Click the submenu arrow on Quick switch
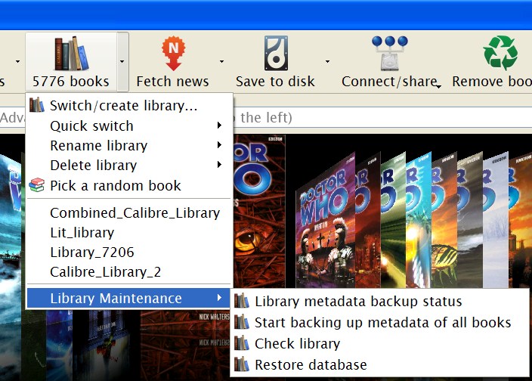 coord(219,125)
